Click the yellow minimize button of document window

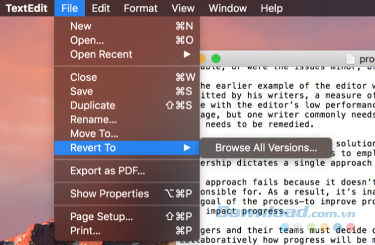coord(202,59)
